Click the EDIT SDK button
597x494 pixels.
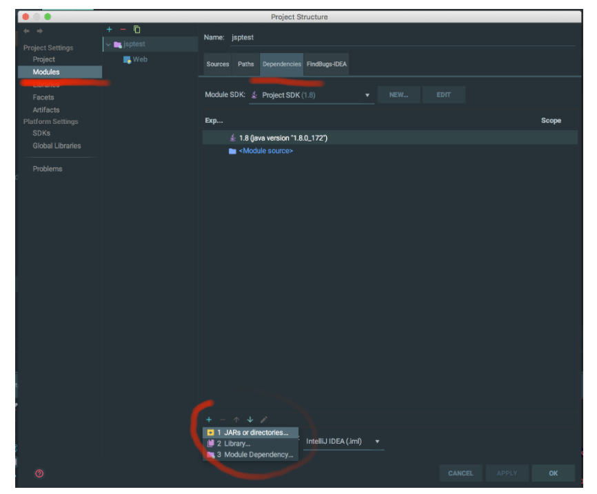(443, 95)
